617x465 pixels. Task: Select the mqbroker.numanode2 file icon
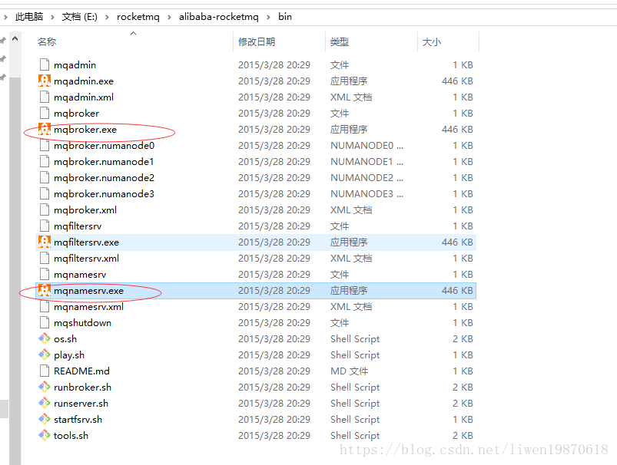pyautogui.click(x=45, y=178)
